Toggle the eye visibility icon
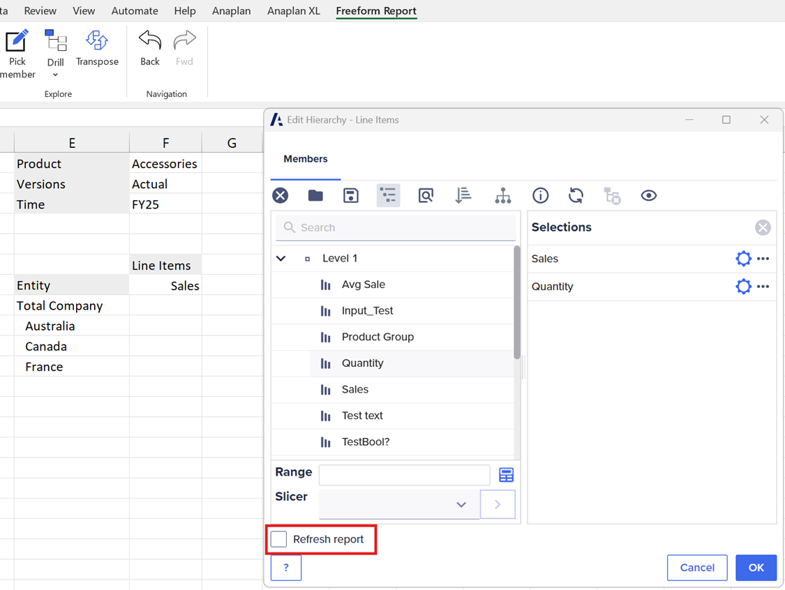The height and width of the screenshot is (590, 785). click(649, 196)
